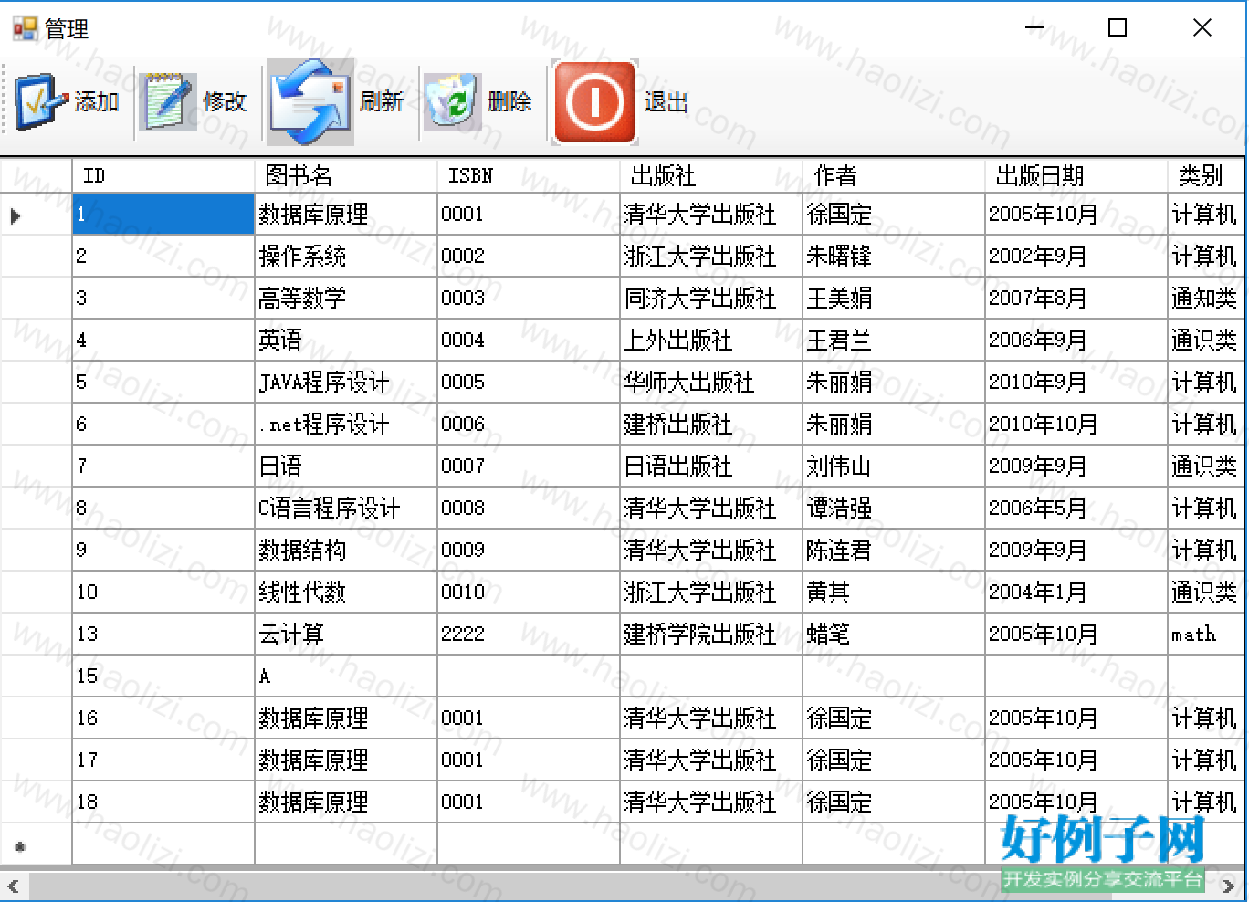Click the red 退出 (Exit) power icon
The height and width of the screenshot is (902, 1249).
[595, 102]
